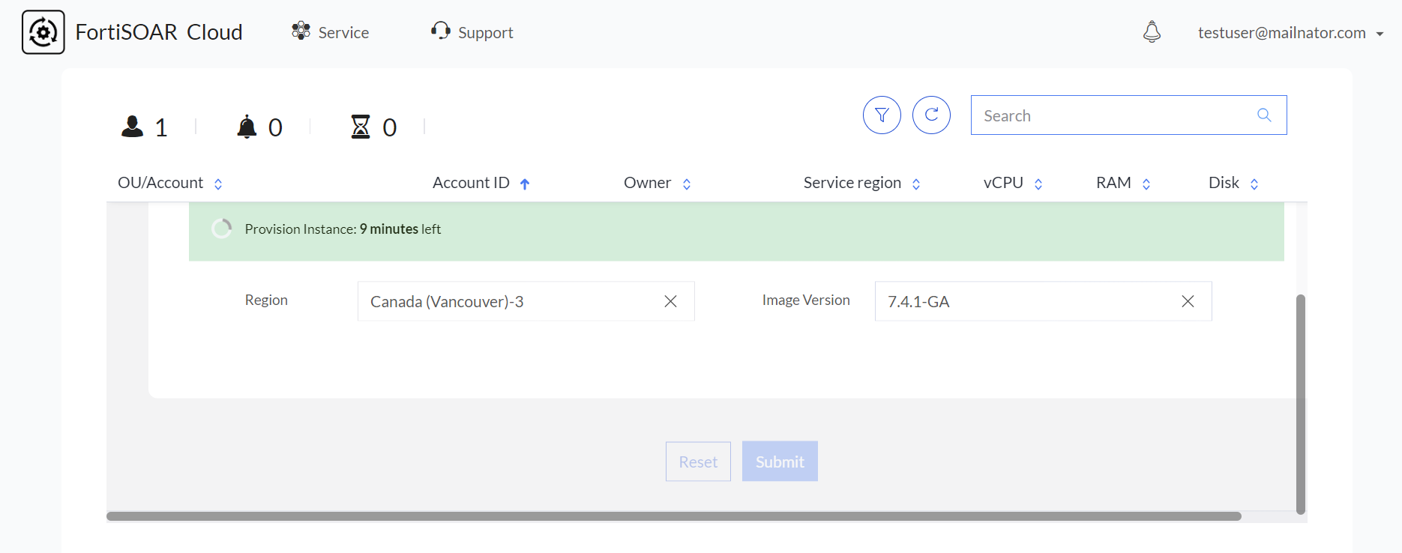Open the filter funnel button
This screenshot has height=553, width=1402.
click(x=882, y=115)
